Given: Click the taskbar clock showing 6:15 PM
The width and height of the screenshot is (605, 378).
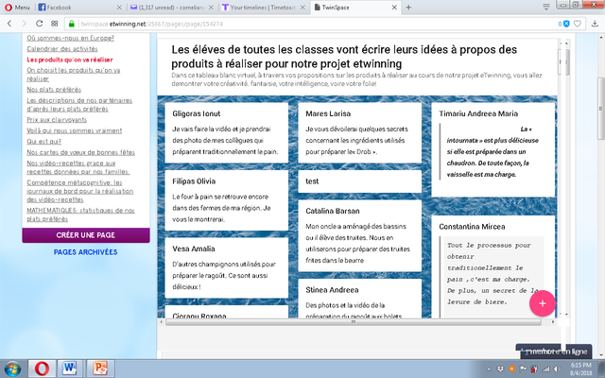Looking at the screenshot, I should tap(581, 369).
